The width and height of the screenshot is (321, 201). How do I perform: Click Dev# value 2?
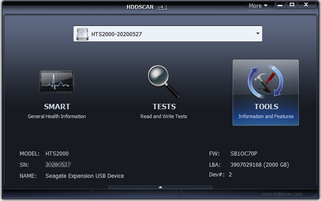click(x=230, y=174)
